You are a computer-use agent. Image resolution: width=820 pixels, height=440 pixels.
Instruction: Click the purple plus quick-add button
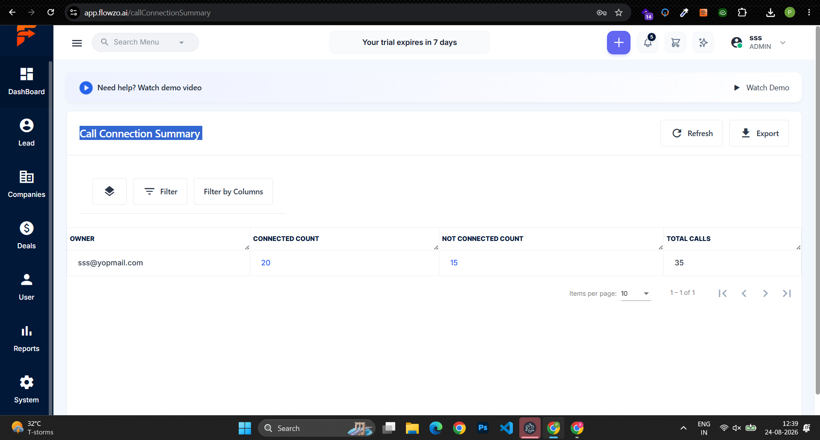click(619, 42)
